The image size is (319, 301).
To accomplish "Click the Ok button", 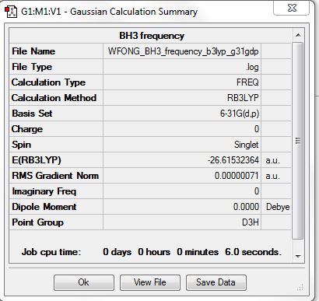I will (x=84, y=282).
